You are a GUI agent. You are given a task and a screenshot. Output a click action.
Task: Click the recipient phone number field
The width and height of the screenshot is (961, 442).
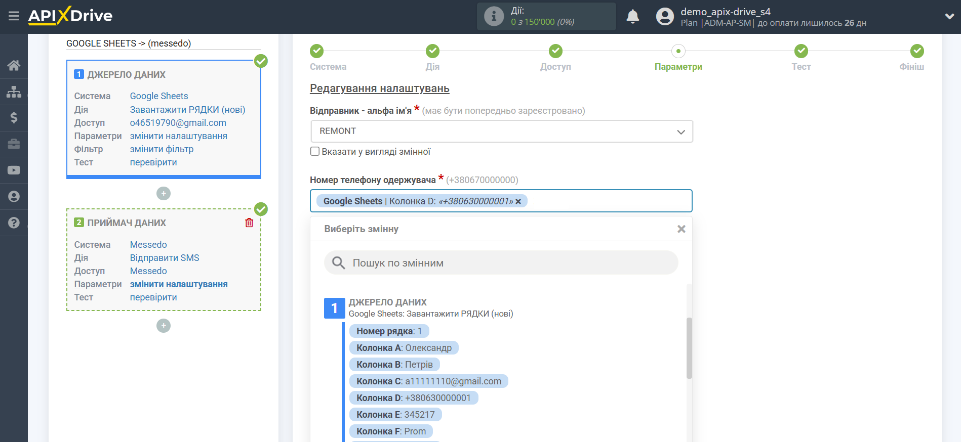(x=501, y=201)
